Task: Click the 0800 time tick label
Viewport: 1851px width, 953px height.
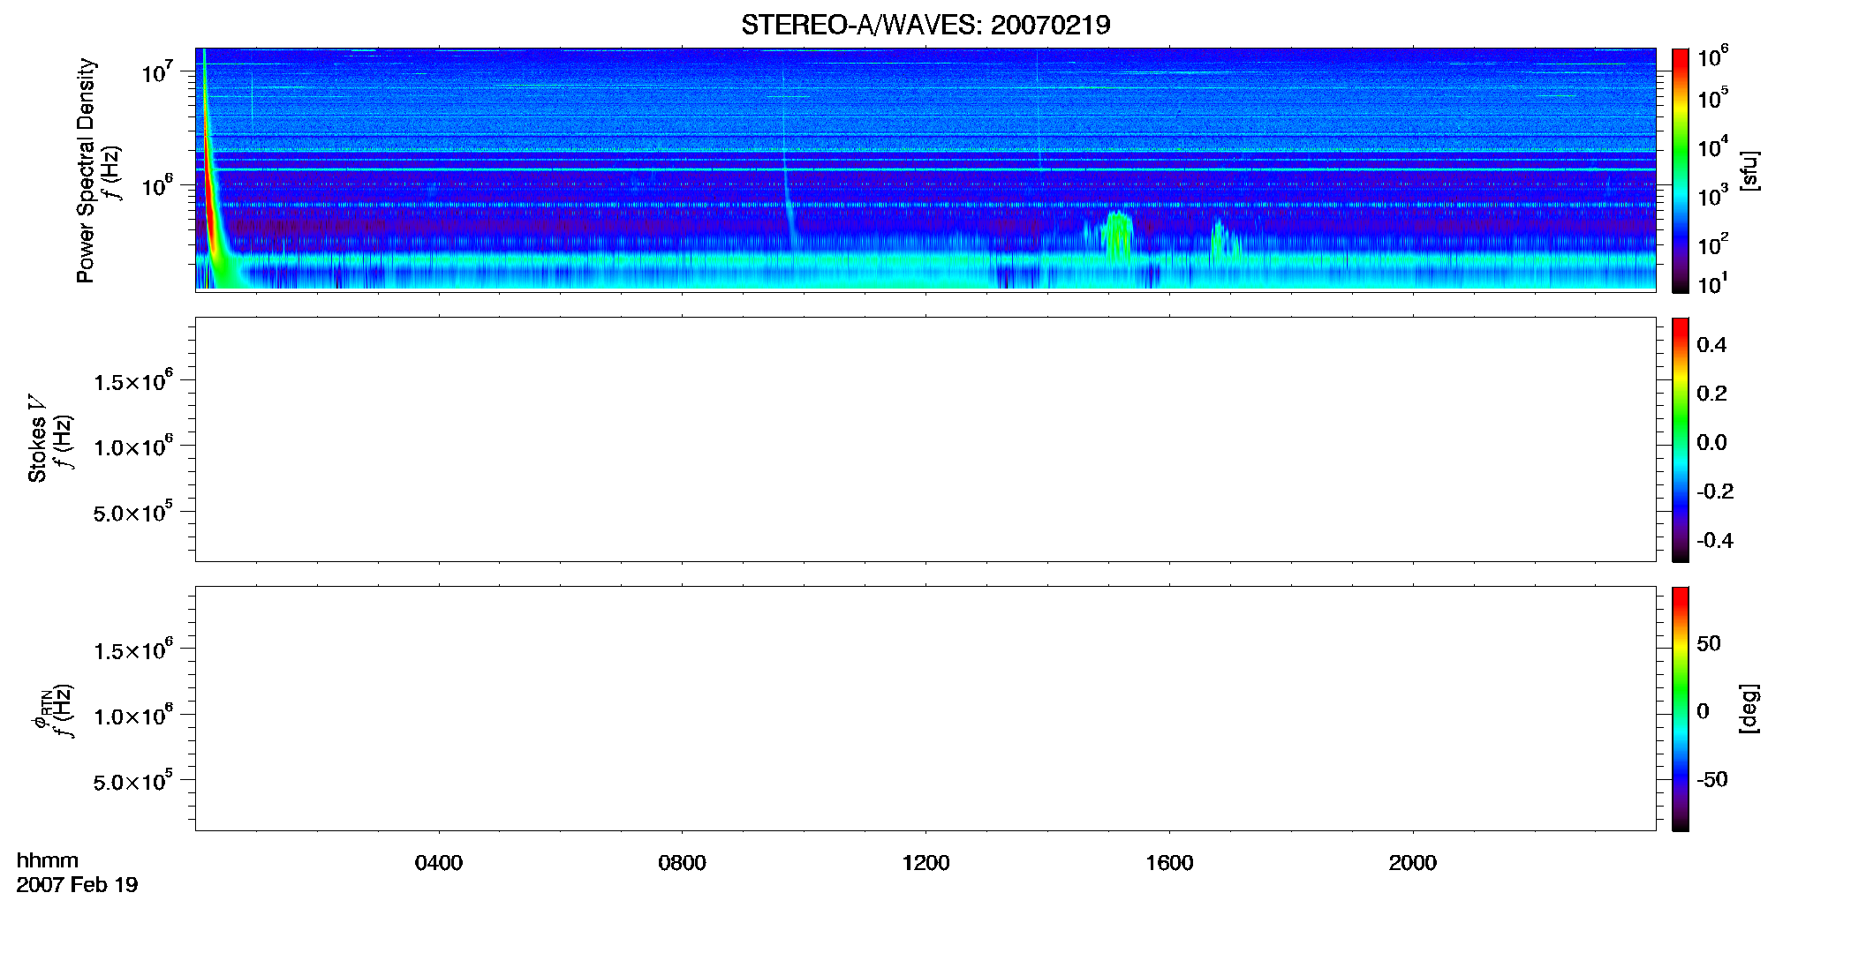Action: point(683,863)
